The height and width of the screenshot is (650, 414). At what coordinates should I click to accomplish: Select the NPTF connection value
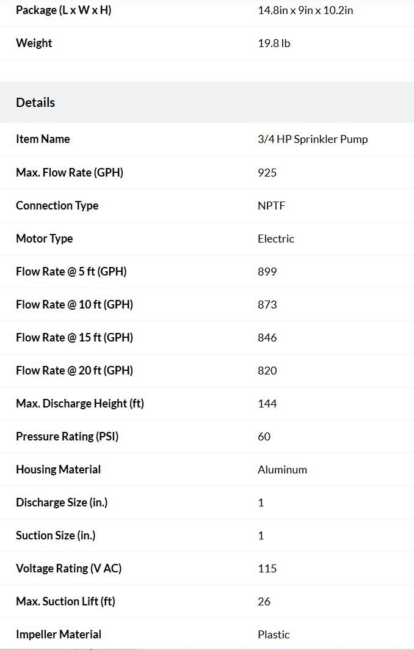[x=272, y=206]
